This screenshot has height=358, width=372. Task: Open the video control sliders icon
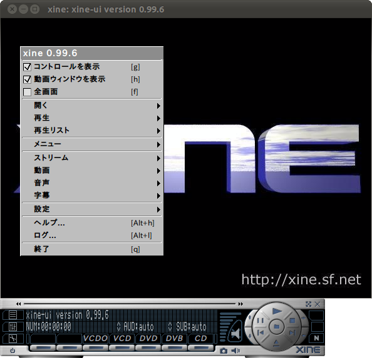point(13,327)
